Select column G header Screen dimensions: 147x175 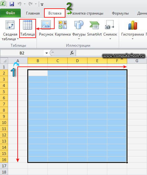(x=137, y=61)
